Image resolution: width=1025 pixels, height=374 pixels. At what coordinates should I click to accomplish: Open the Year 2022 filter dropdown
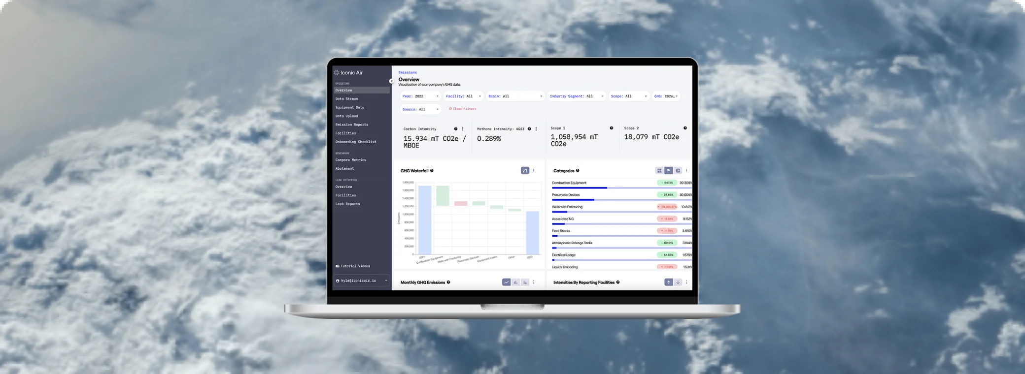(x=420, y=96)
